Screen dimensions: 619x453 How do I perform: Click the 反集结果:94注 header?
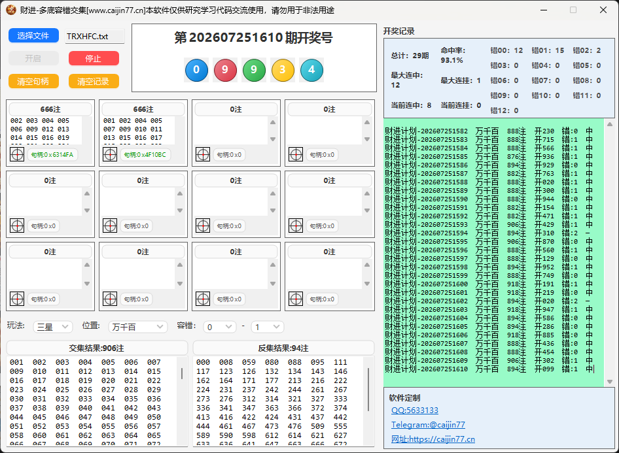click(x=283, y=348)
